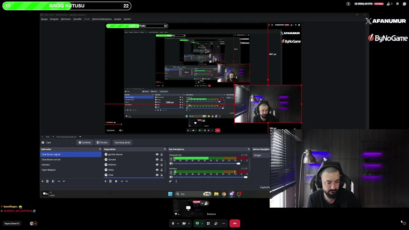Image resolution: width=409 pixels, height=230 pixels.
Task: Zoom out the preview with the minus icon
Action: [x=42, y=137]
